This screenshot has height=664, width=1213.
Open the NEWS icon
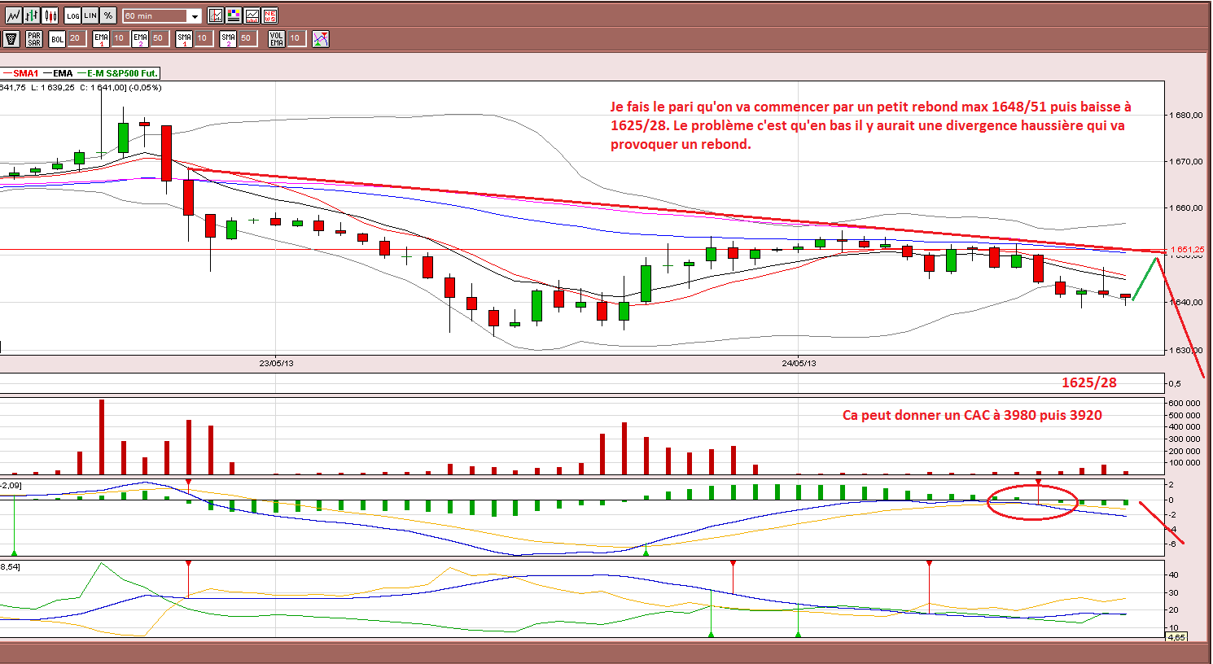[270, 15]
